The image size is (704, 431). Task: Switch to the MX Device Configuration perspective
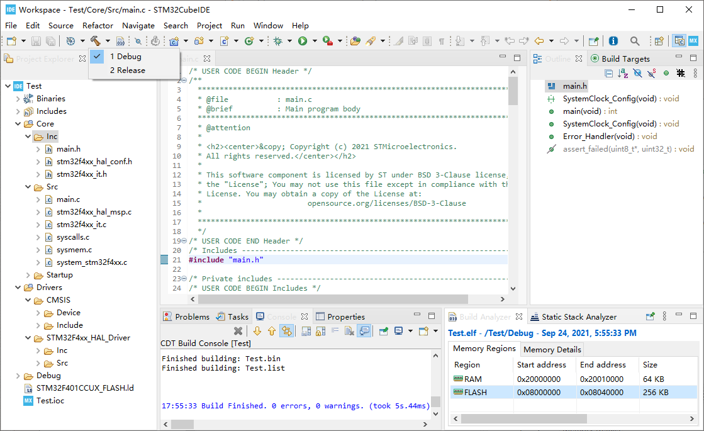[x=693, y=41]
